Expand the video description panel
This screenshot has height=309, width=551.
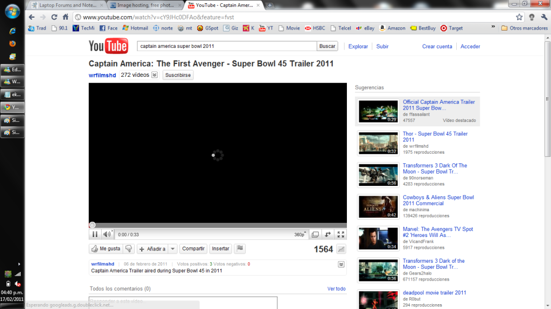[341, 264]
